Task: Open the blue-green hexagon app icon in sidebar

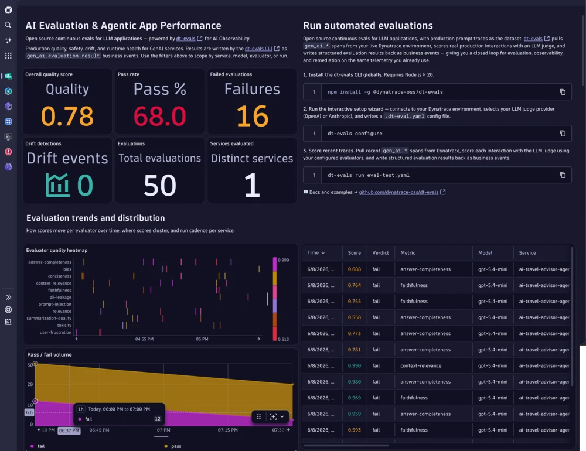Action: (8, 91)
